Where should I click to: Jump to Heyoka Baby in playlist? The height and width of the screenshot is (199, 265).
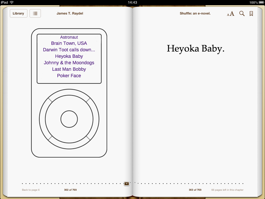[69, 56]
